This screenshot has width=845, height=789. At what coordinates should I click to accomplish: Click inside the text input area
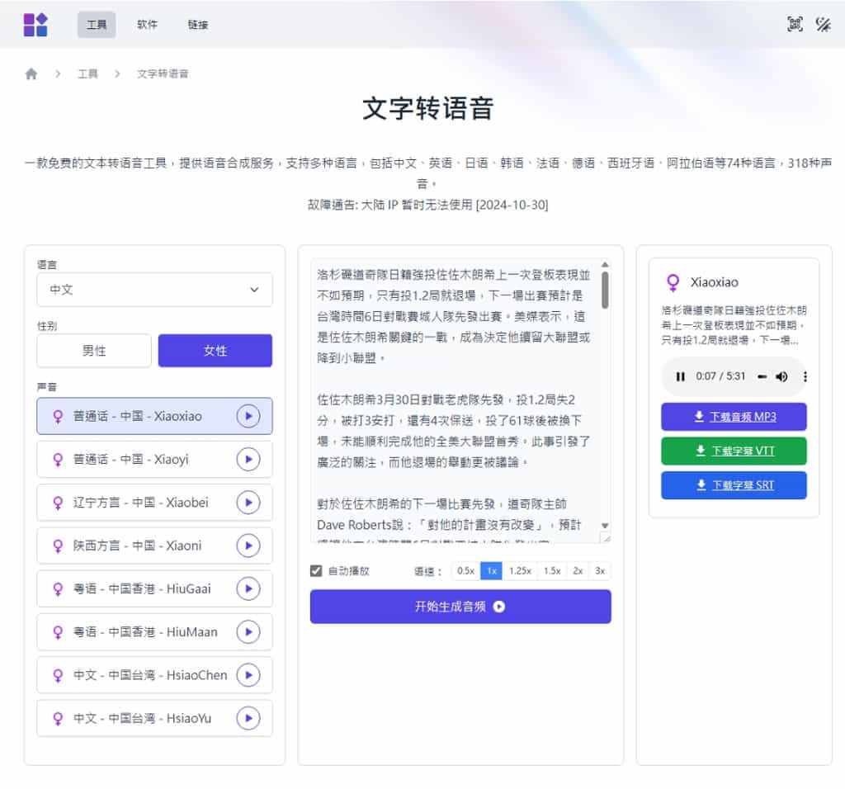point(454,396)
